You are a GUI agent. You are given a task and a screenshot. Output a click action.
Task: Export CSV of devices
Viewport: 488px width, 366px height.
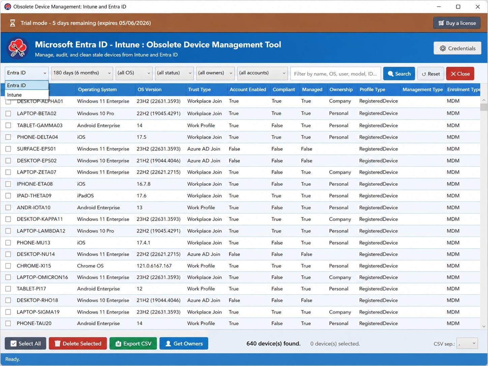click(133, 343)
